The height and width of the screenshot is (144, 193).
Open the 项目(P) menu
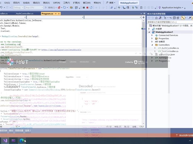click(x=16, y=3)
